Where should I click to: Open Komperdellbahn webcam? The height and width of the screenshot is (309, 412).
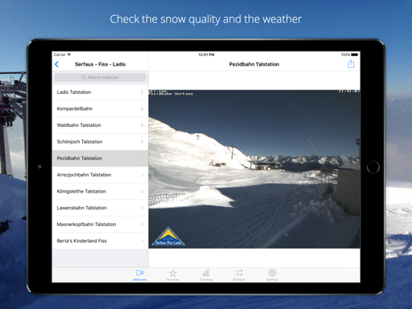point(100,109)
